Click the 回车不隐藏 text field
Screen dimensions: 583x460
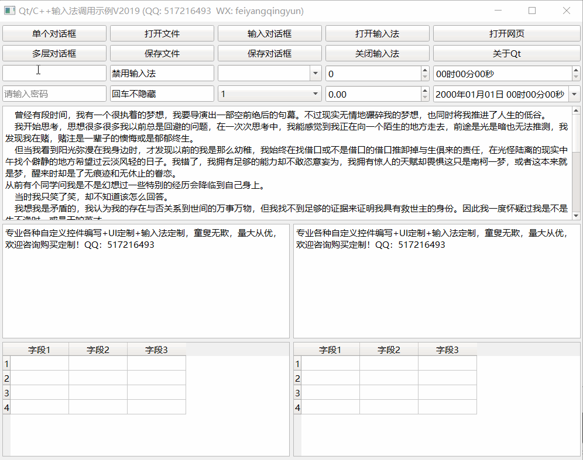coord(162,94)
